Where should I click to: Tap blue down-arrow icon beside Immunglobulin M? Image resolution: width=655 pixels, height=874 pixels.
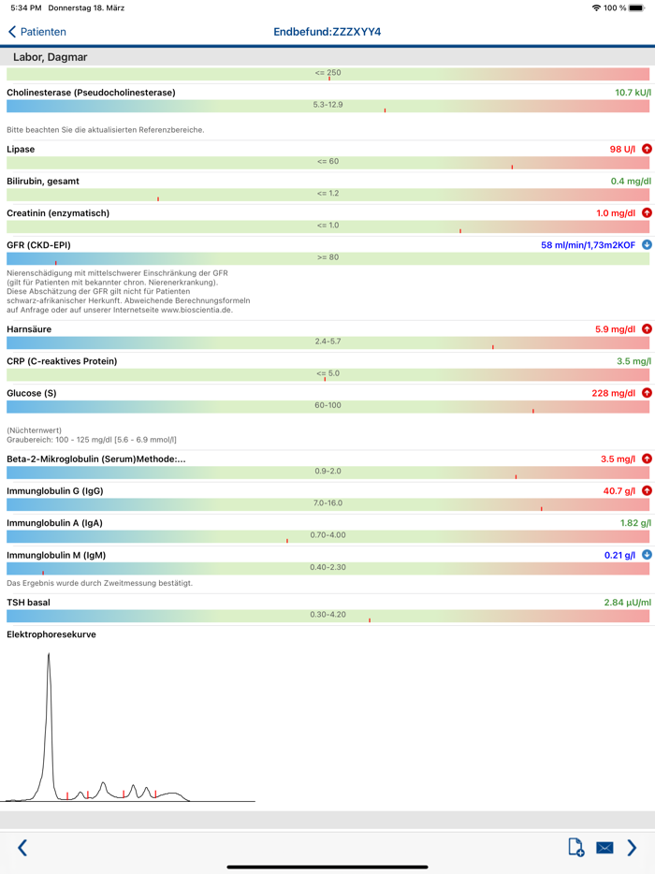647,555
